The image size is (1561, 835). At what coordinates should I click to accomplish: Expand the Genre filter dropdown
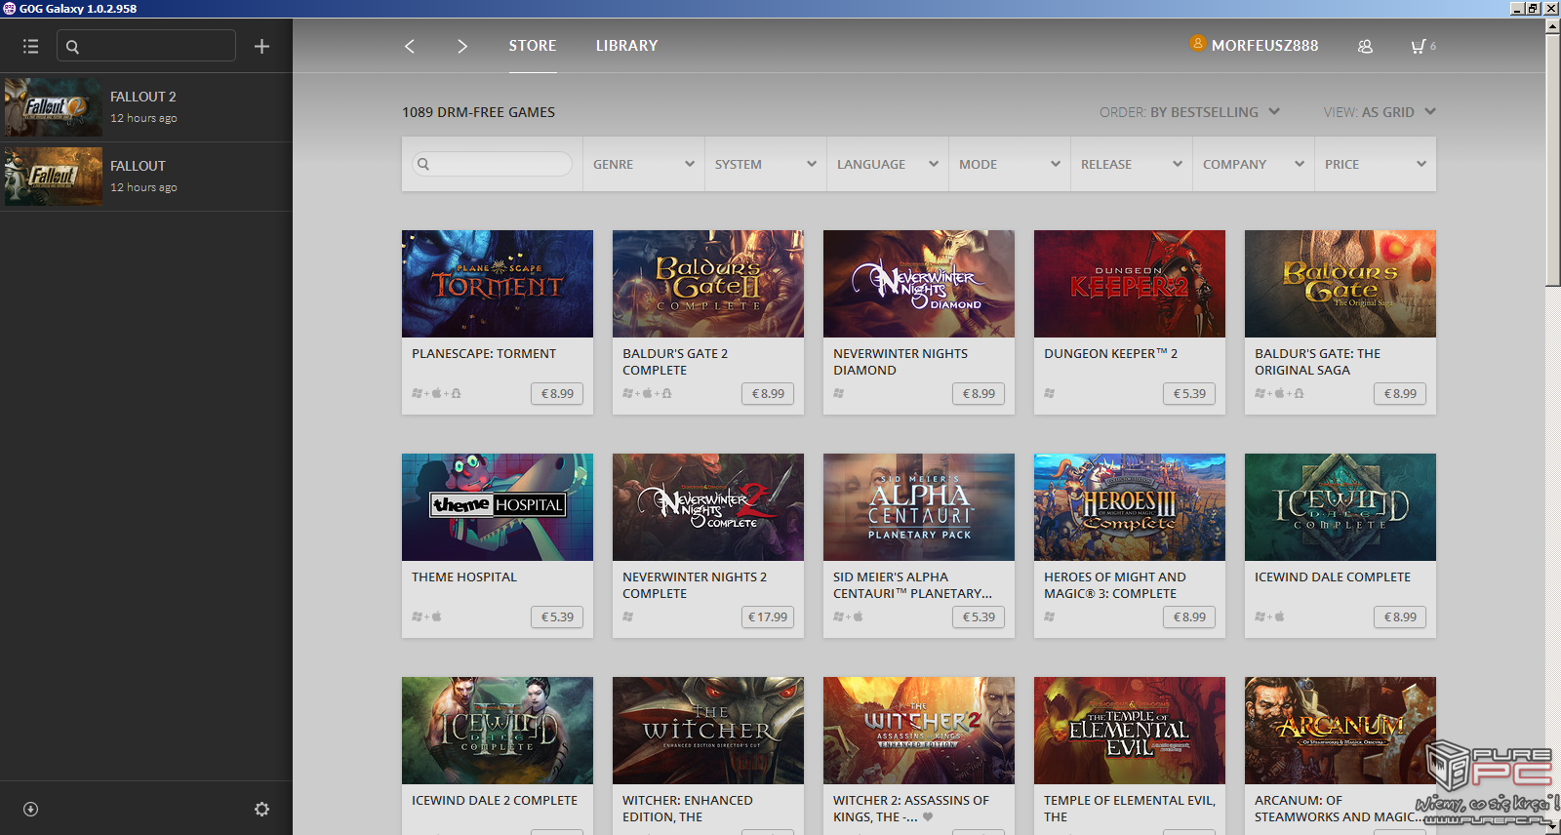643,164
